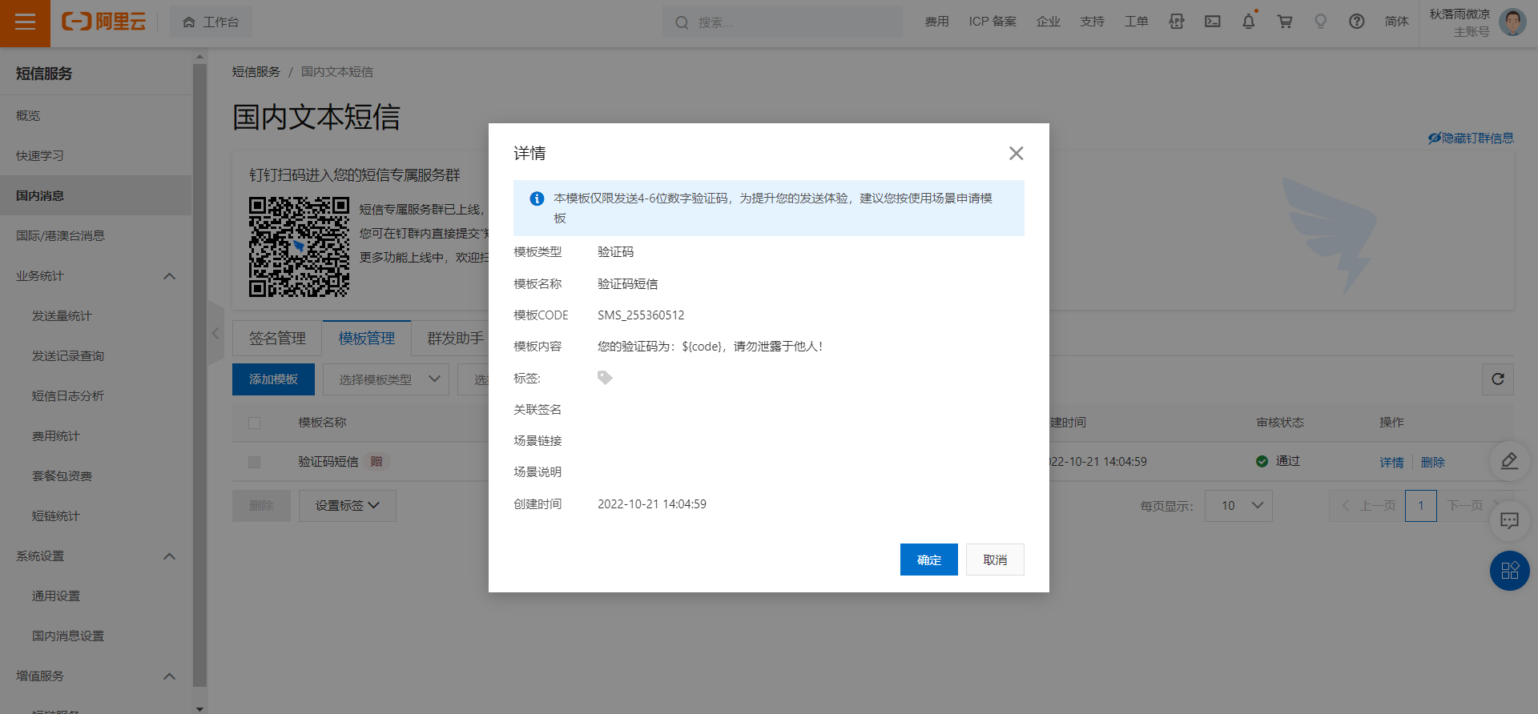Open the 支持 menu
This screenshot has height=714, width=1538.
[x=1092, y=22]
